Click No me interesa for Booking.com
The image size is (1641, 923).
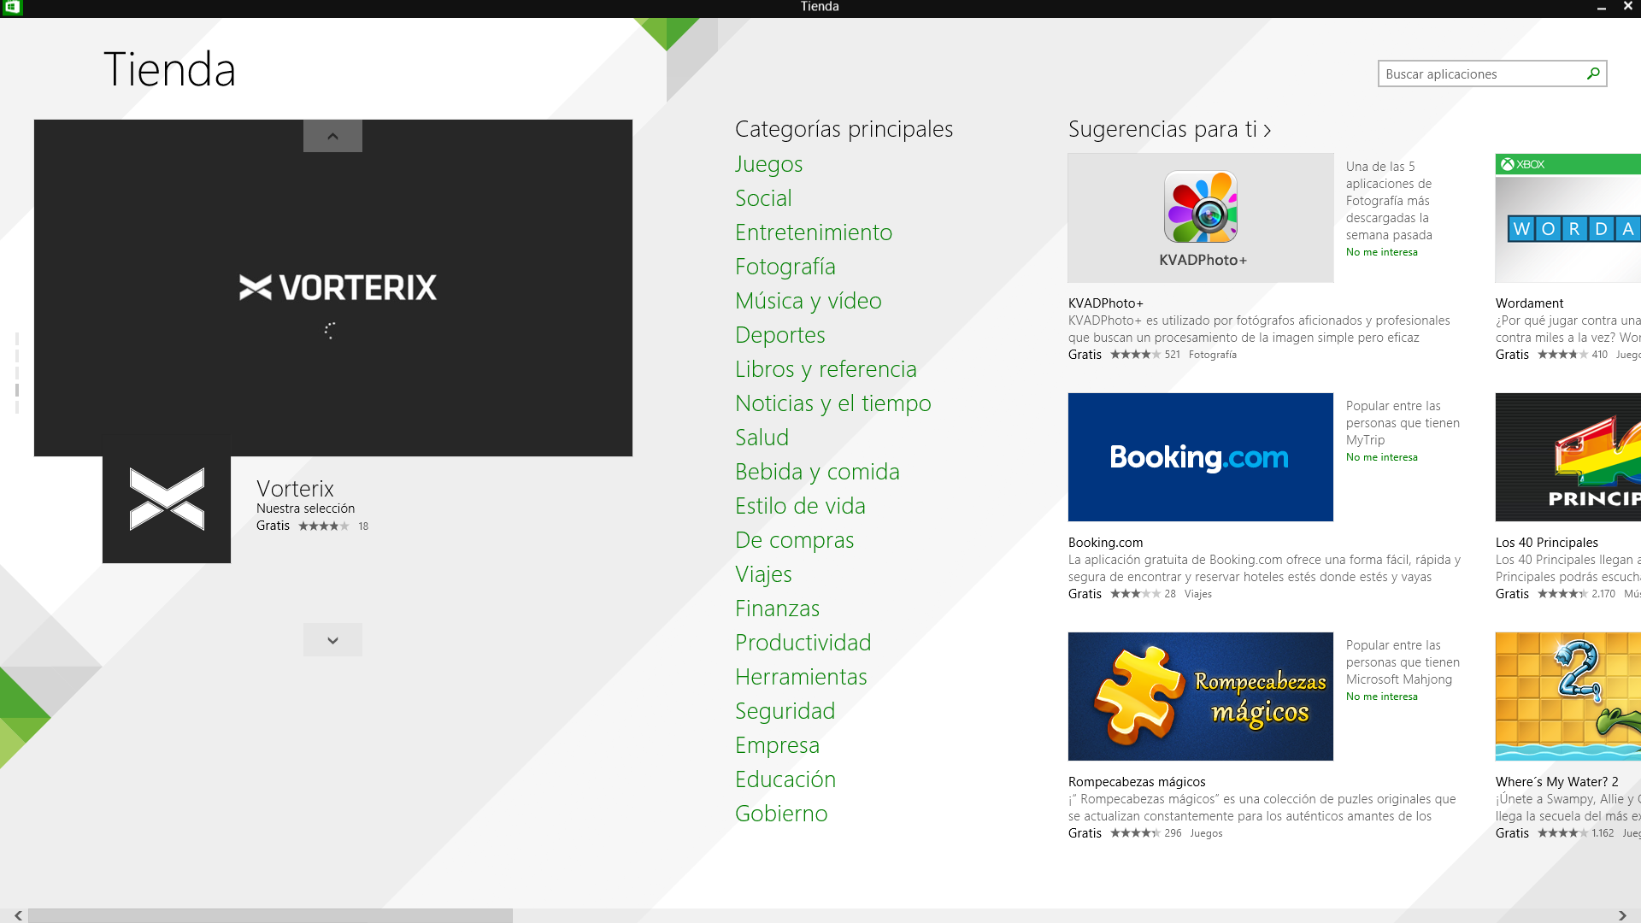(1382, 457)
